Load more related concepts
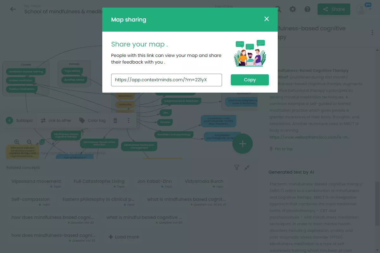The image size is (380, 253). point(123,237)
